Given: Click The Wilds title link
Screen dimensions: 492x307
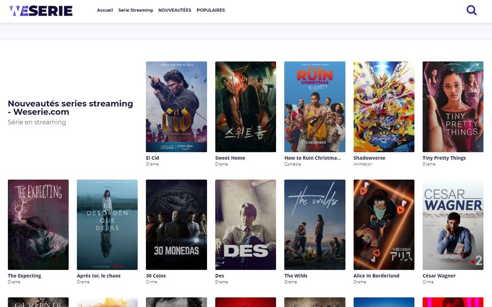Looking at the screenshot, I should [x=296, y=276].
